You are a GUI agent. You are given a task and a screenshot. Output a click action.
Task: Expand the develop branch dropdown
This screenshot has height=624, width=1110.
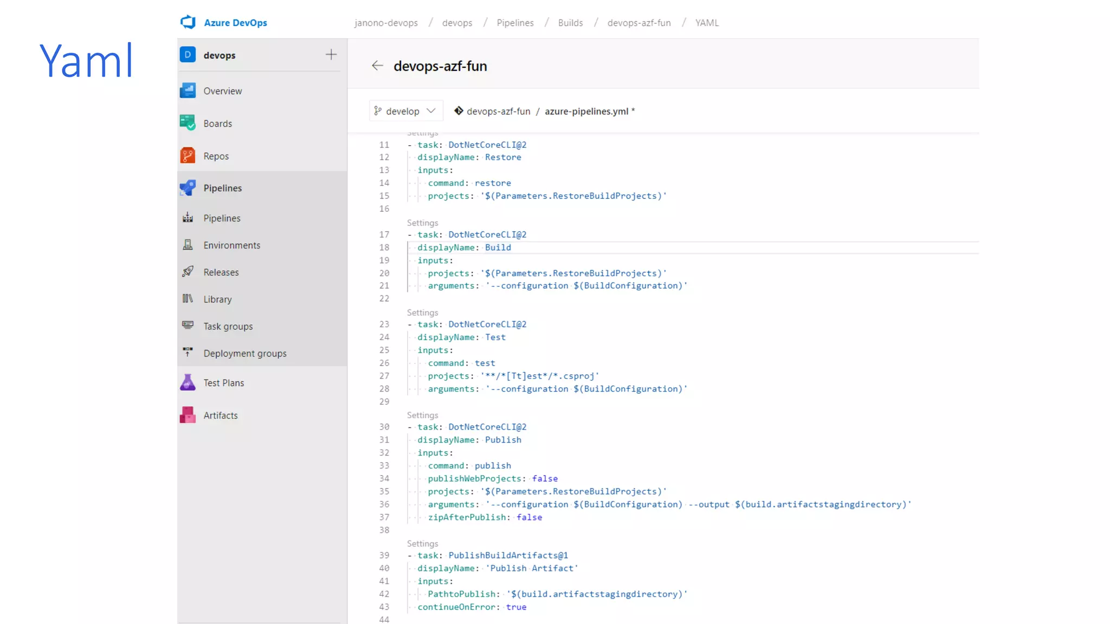(x=405, y=111)
